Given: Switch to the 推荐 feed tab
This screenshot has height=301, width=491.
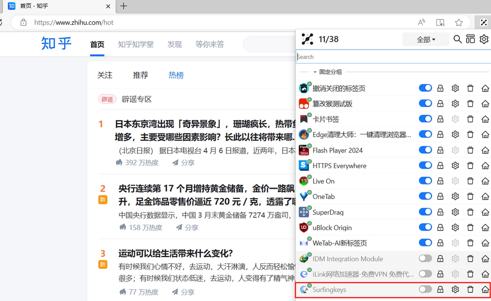Looking at the screenshot, I should [140, 75].
